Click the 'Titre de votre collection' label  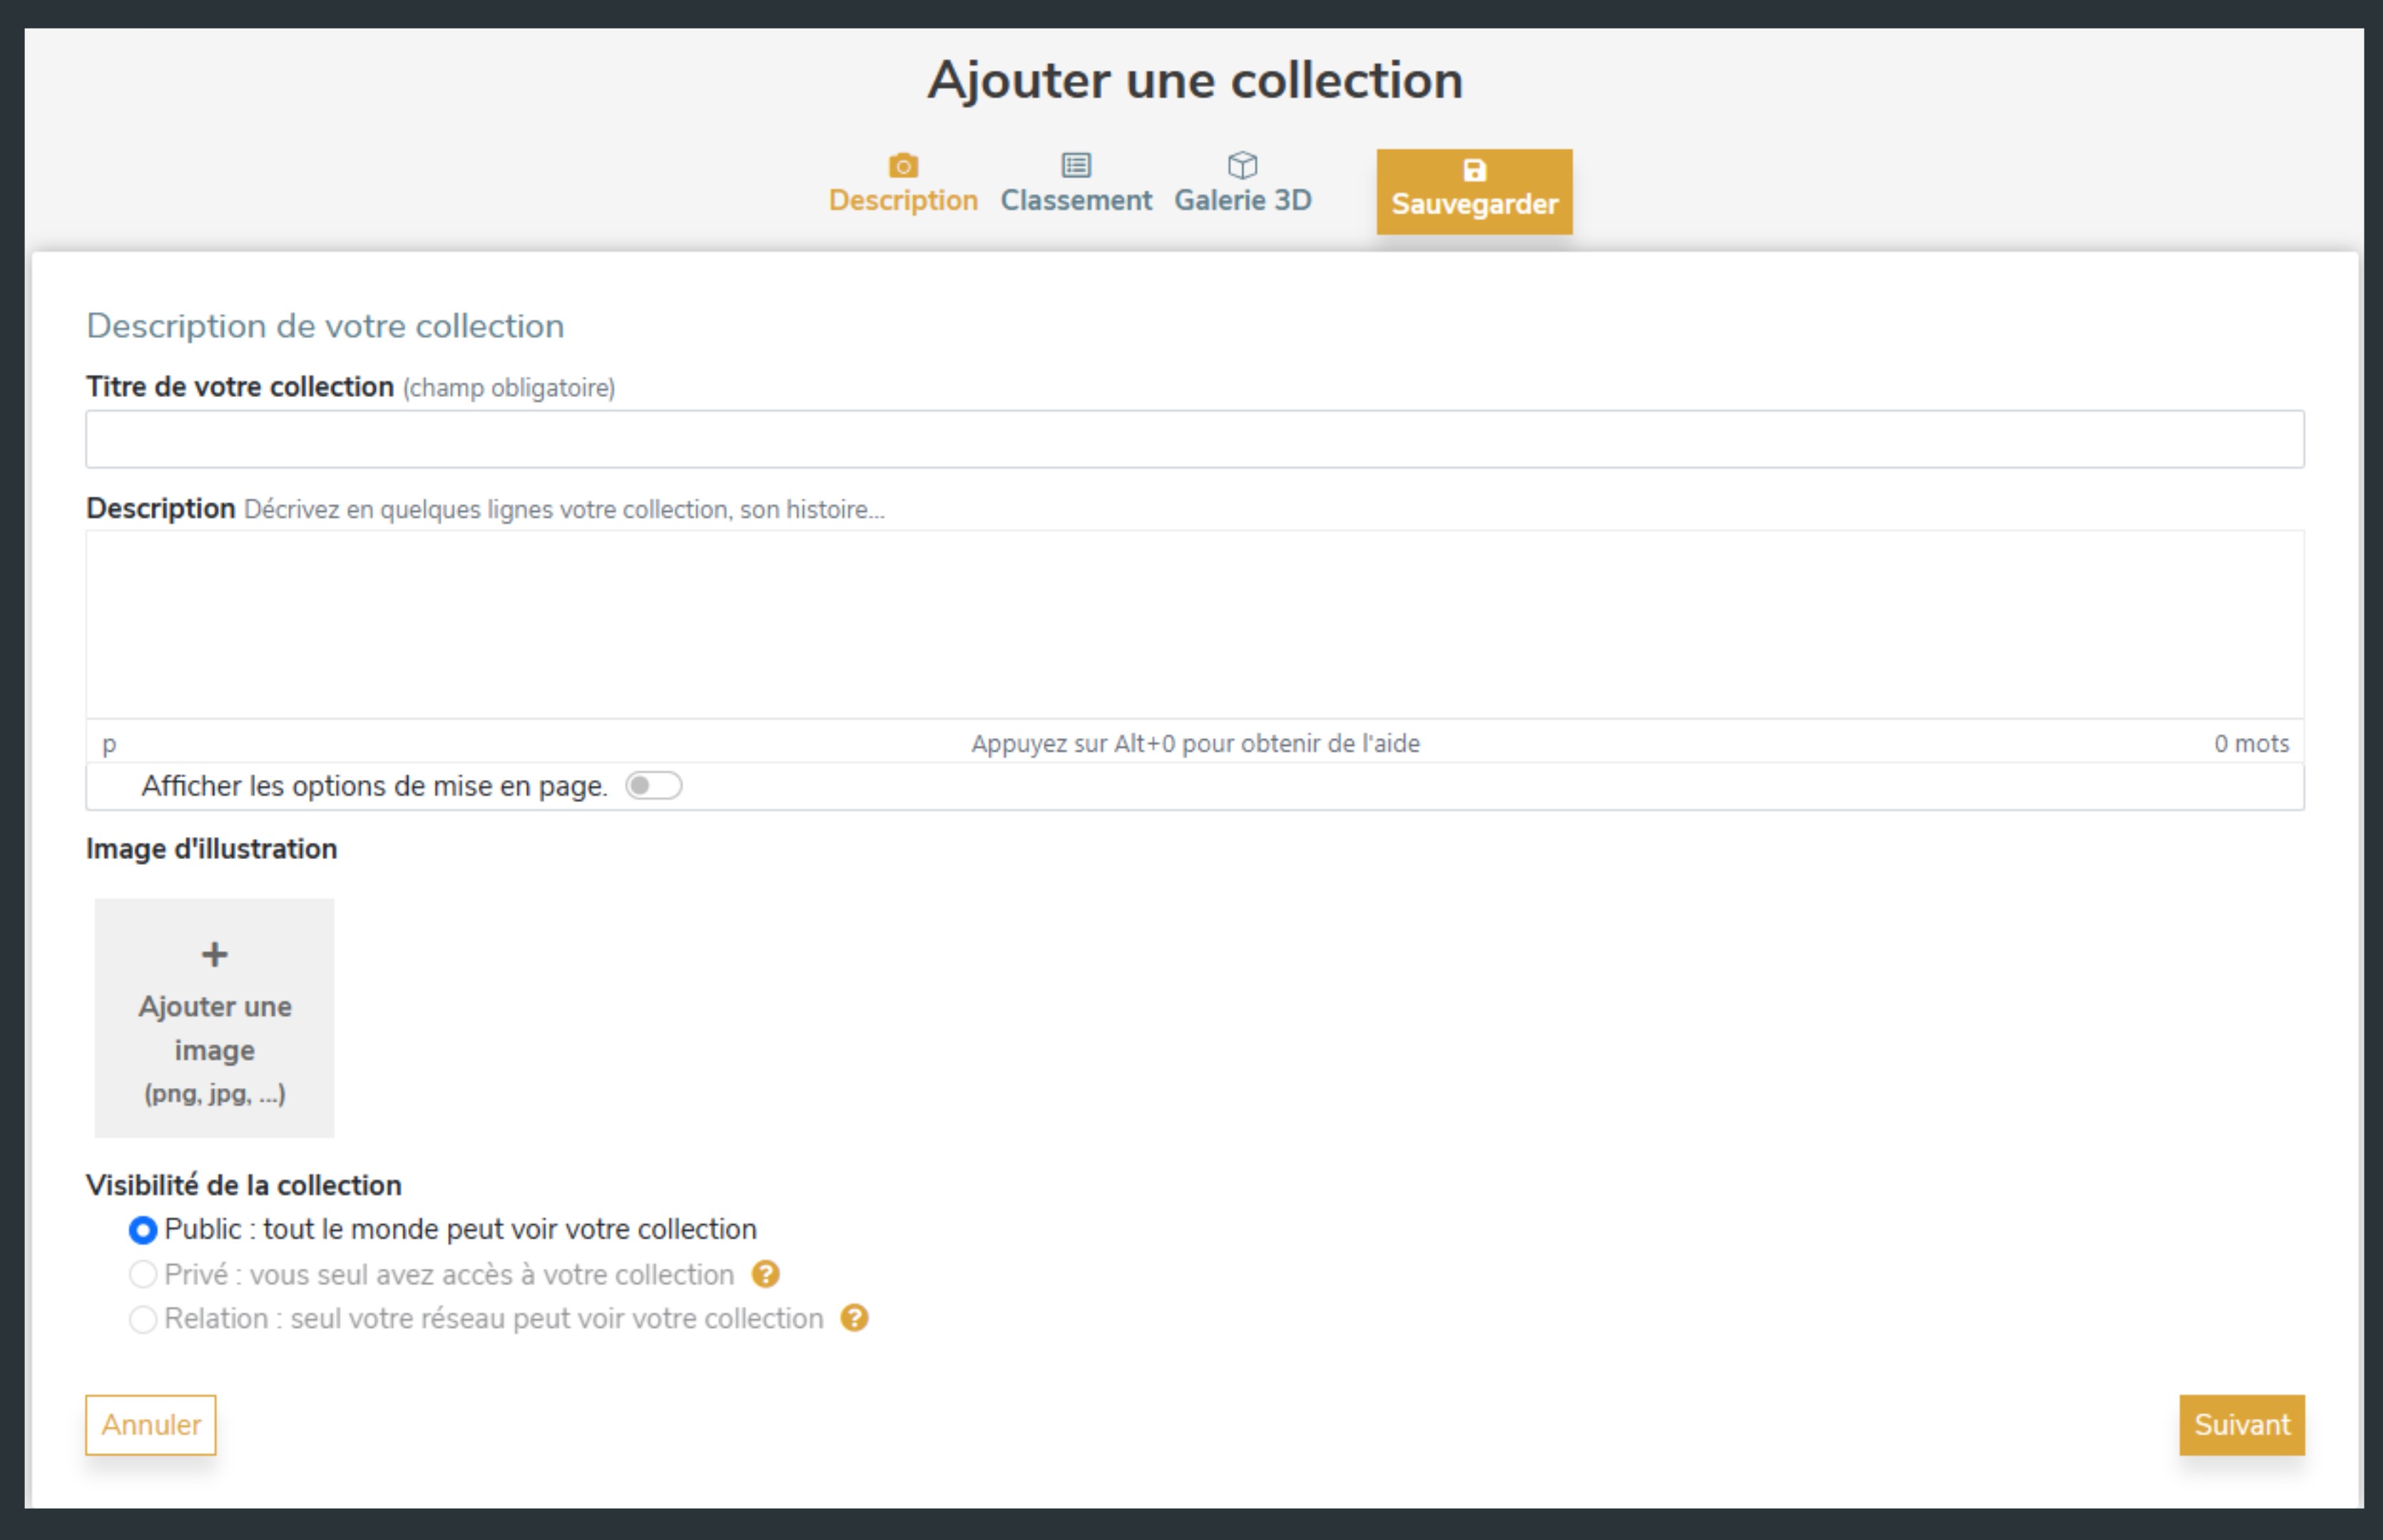click(x=240, y=387)
